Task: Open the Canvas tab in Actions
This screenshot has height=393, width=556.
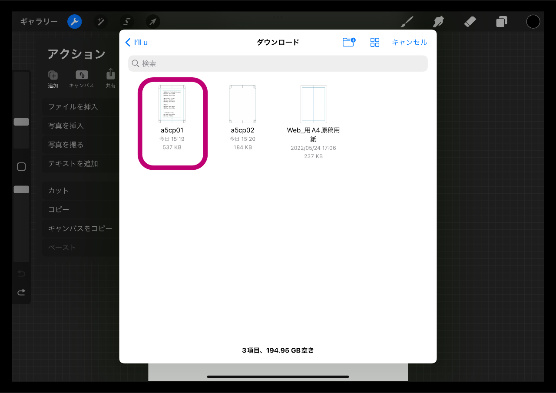Action: (82, 79)
